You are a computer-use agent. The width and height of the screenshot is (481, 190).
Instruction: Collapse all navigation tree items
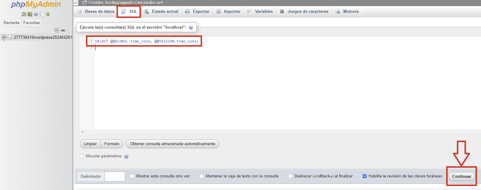point(57,30)
